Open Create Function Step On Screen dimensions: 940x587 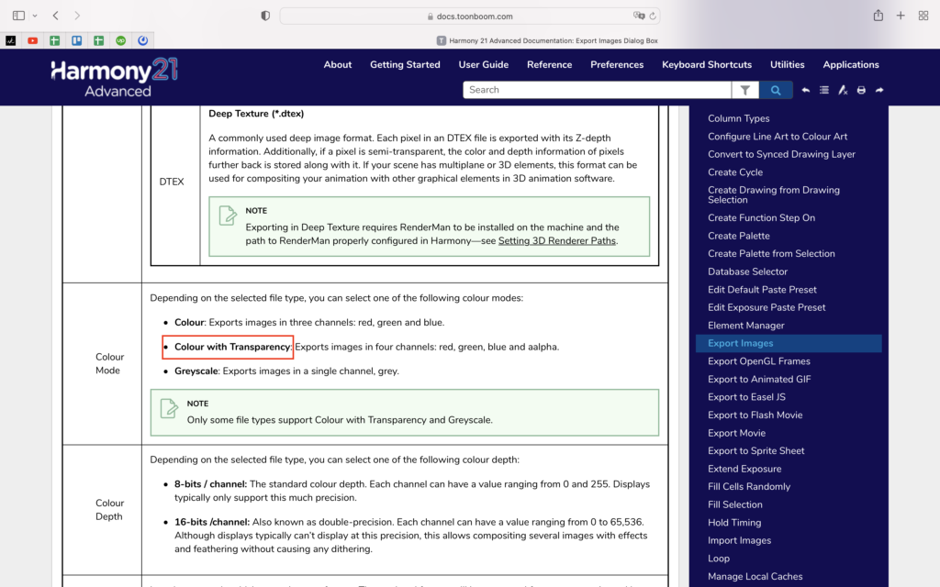click(761, 218)
